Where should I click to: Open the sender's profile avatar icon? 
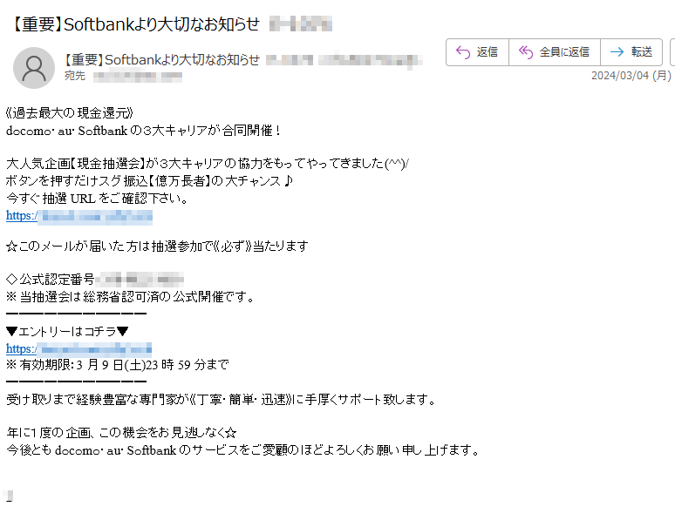pos(34,68)
